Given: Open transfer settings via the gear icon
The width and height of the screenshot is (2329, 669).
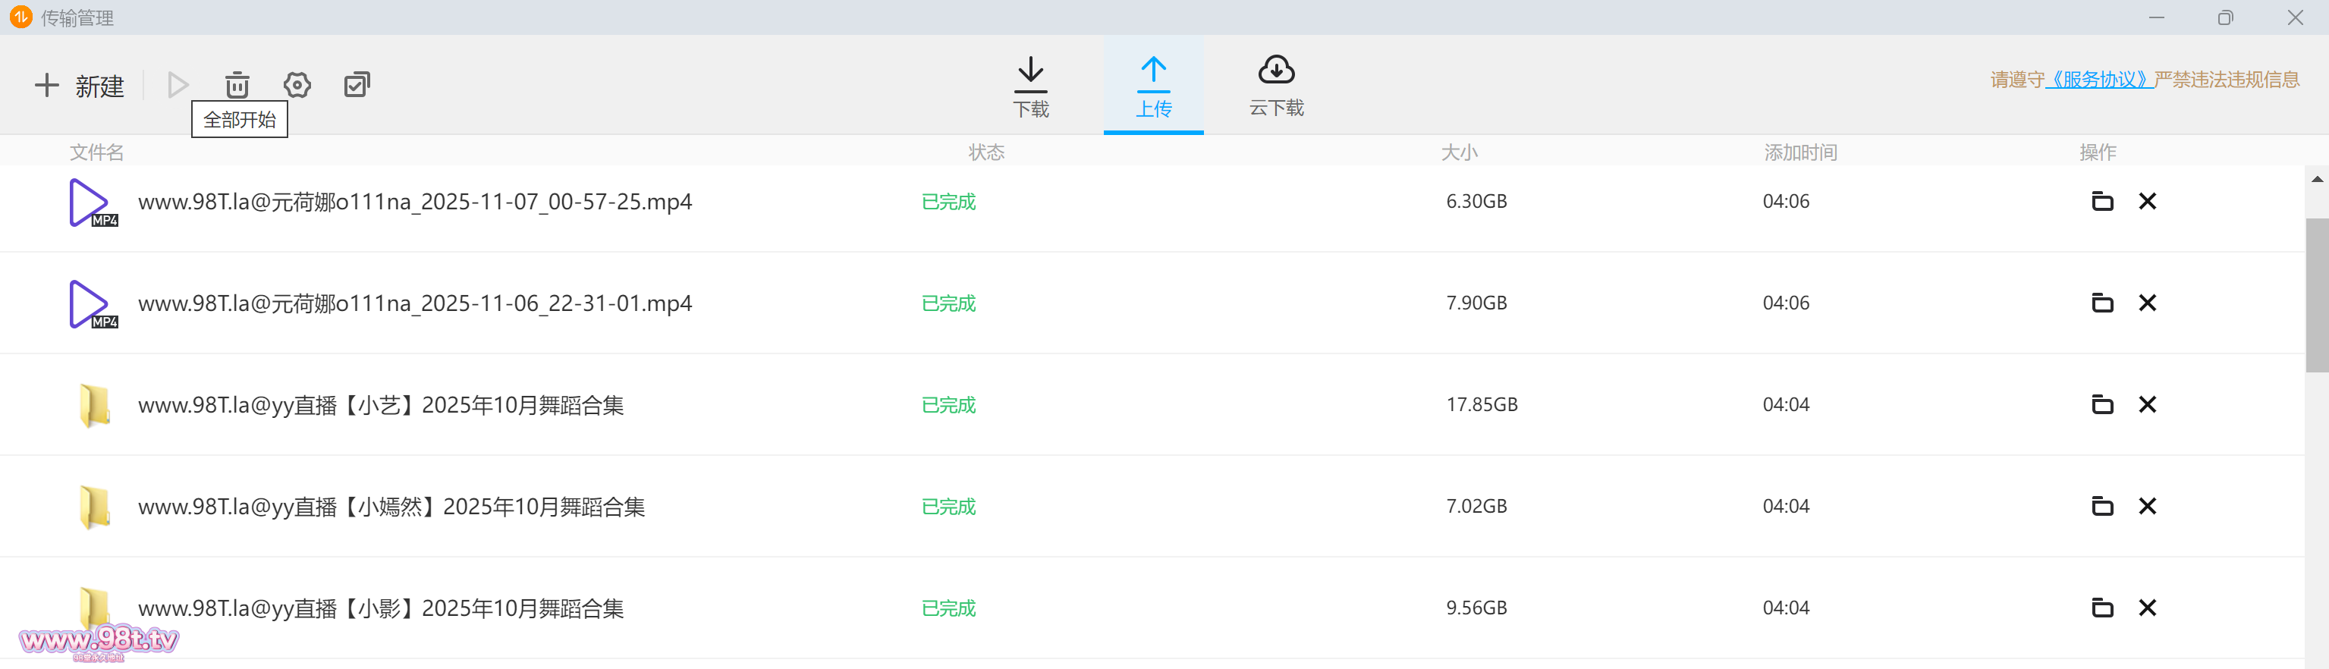Looking at the screenshot, I should coord(297,85).
